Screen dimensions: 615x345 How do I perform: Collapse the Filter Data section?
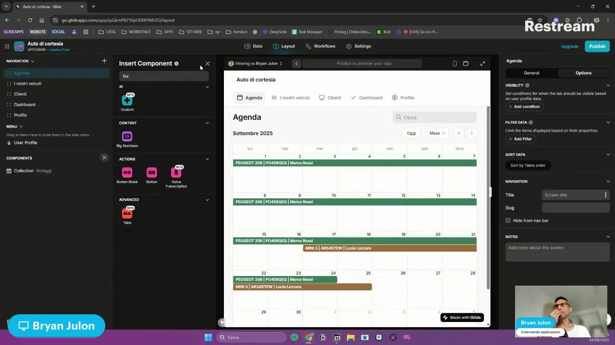(608, 122)
